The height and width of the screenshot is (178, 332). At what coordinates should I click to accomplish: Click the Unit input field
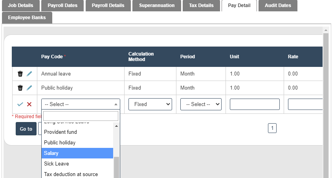tap(255, 104)
